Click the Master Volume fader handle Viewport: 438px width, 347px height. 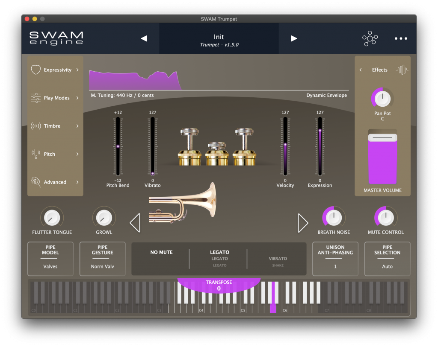pyautogui.click(x=382, y=138)
